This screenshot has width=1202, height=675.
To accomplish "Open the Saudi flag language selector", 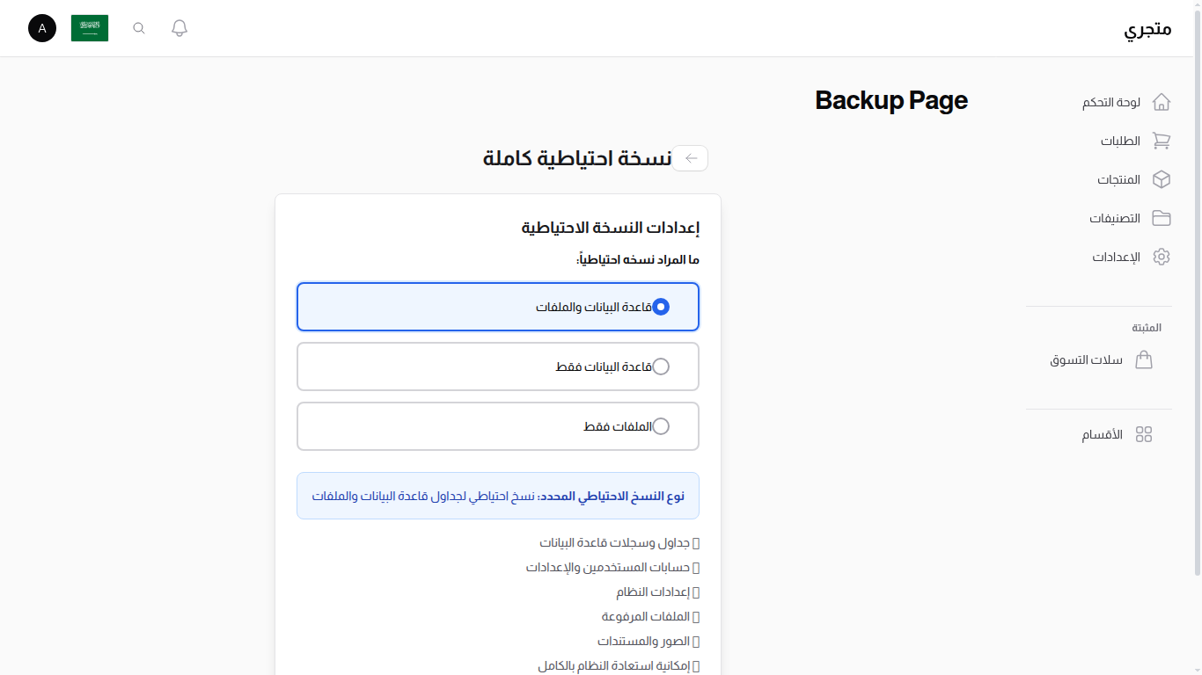I will [89, 27].
